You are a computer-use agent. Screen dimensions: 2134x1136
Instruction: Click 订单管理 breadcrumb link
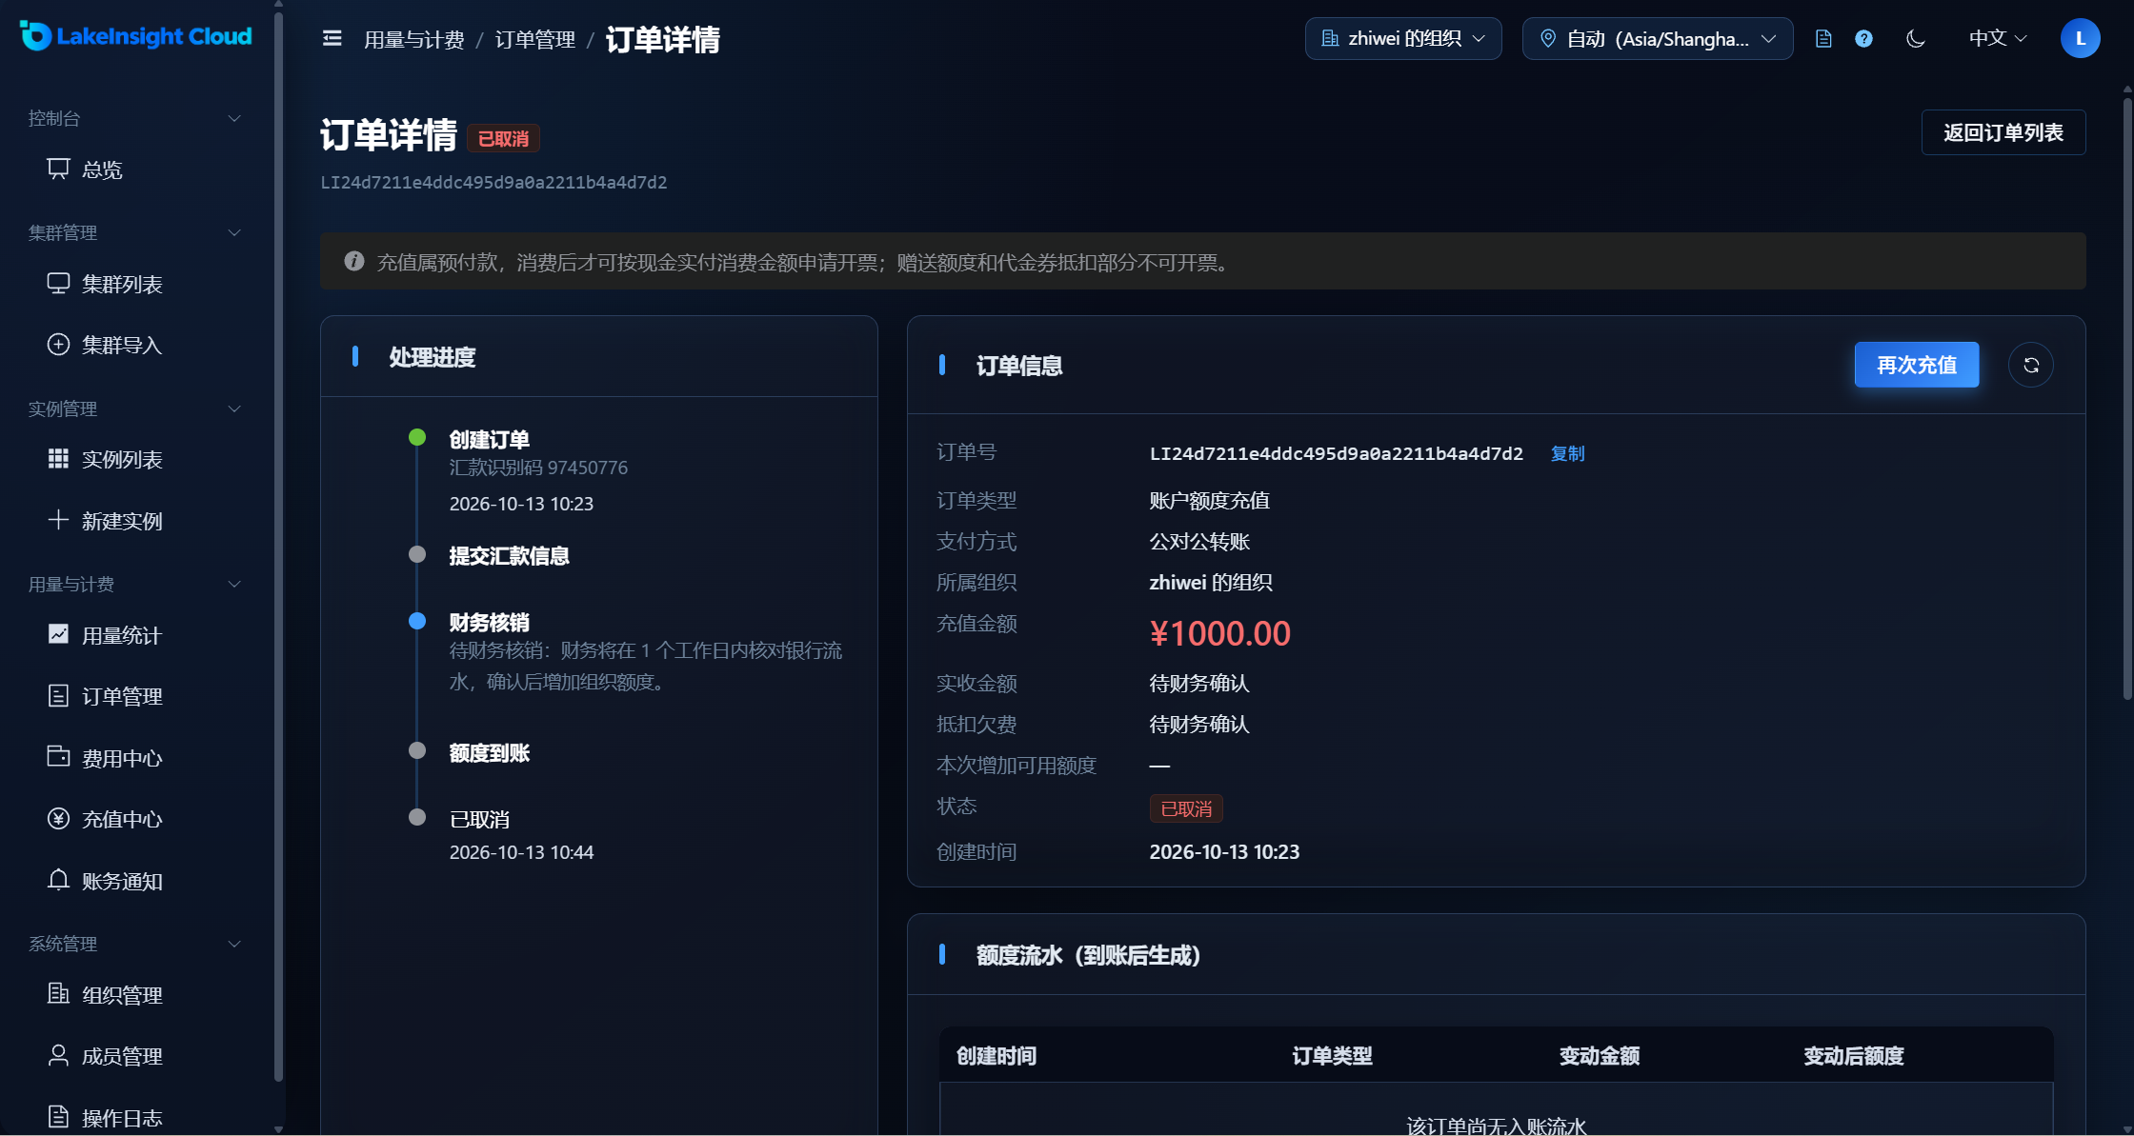534,40
